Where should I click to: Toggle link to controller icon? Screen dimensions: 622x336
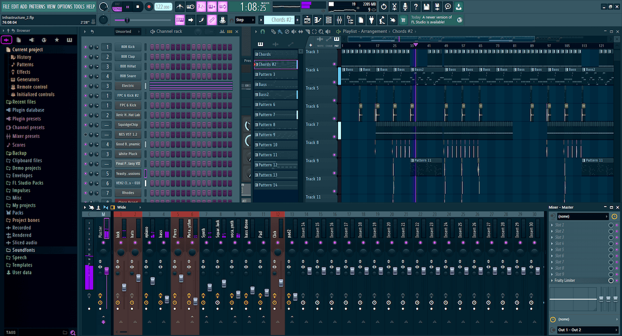211,20
